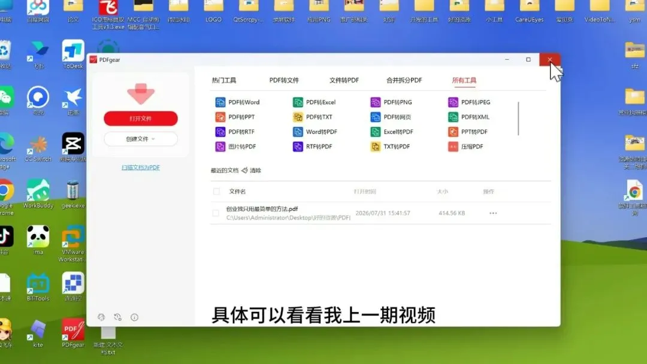The image size is (647, 364).
Task: Open the WorkBuddy desktop shortcut
Action: (x=38, y=194)
